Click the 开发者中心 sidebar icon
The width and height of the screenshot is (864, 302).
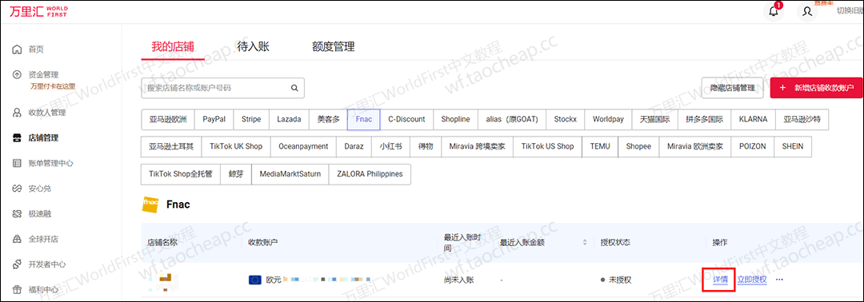tap(17, 264)
